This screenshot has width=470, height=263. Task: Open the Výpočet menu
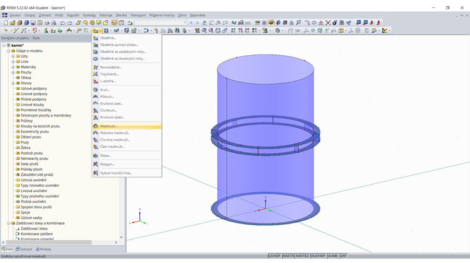tap(73, 15)
